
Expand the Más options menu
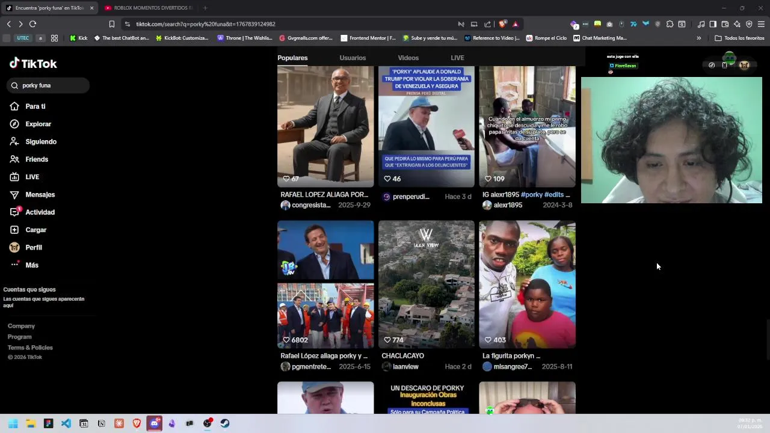tap(24, 265)
